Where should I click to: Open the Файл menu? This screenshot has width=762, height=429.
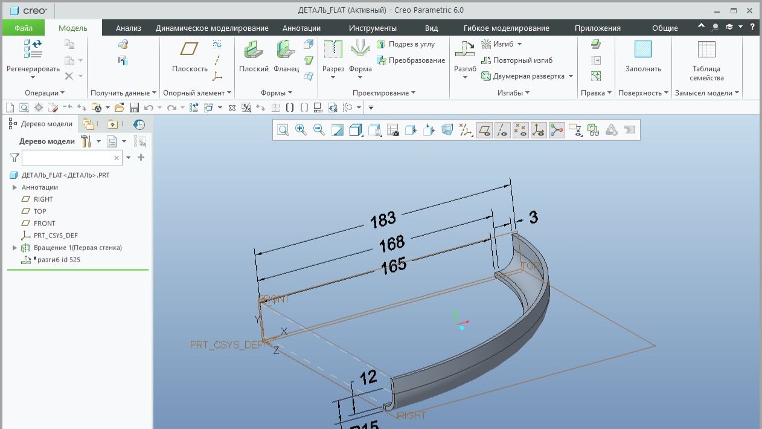click(x=24, y=28)
